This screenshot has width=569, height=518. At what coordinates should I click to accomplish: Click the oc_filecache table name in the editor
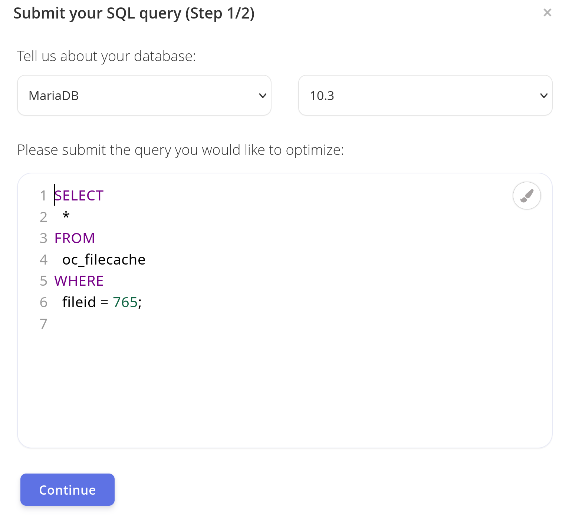(104, 260)
